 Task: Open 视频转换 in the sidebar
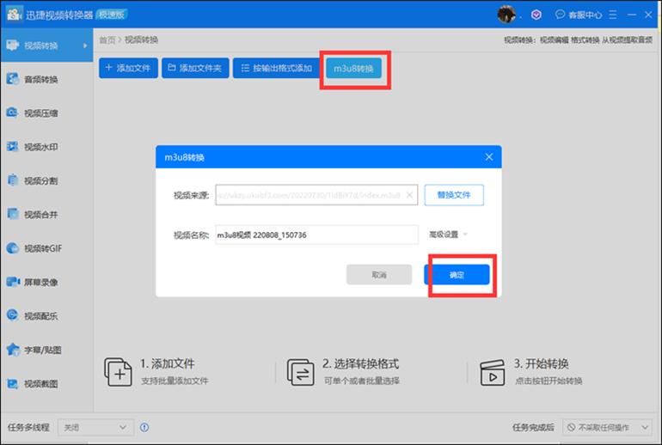pyautogui.click(x=46, y=46)
